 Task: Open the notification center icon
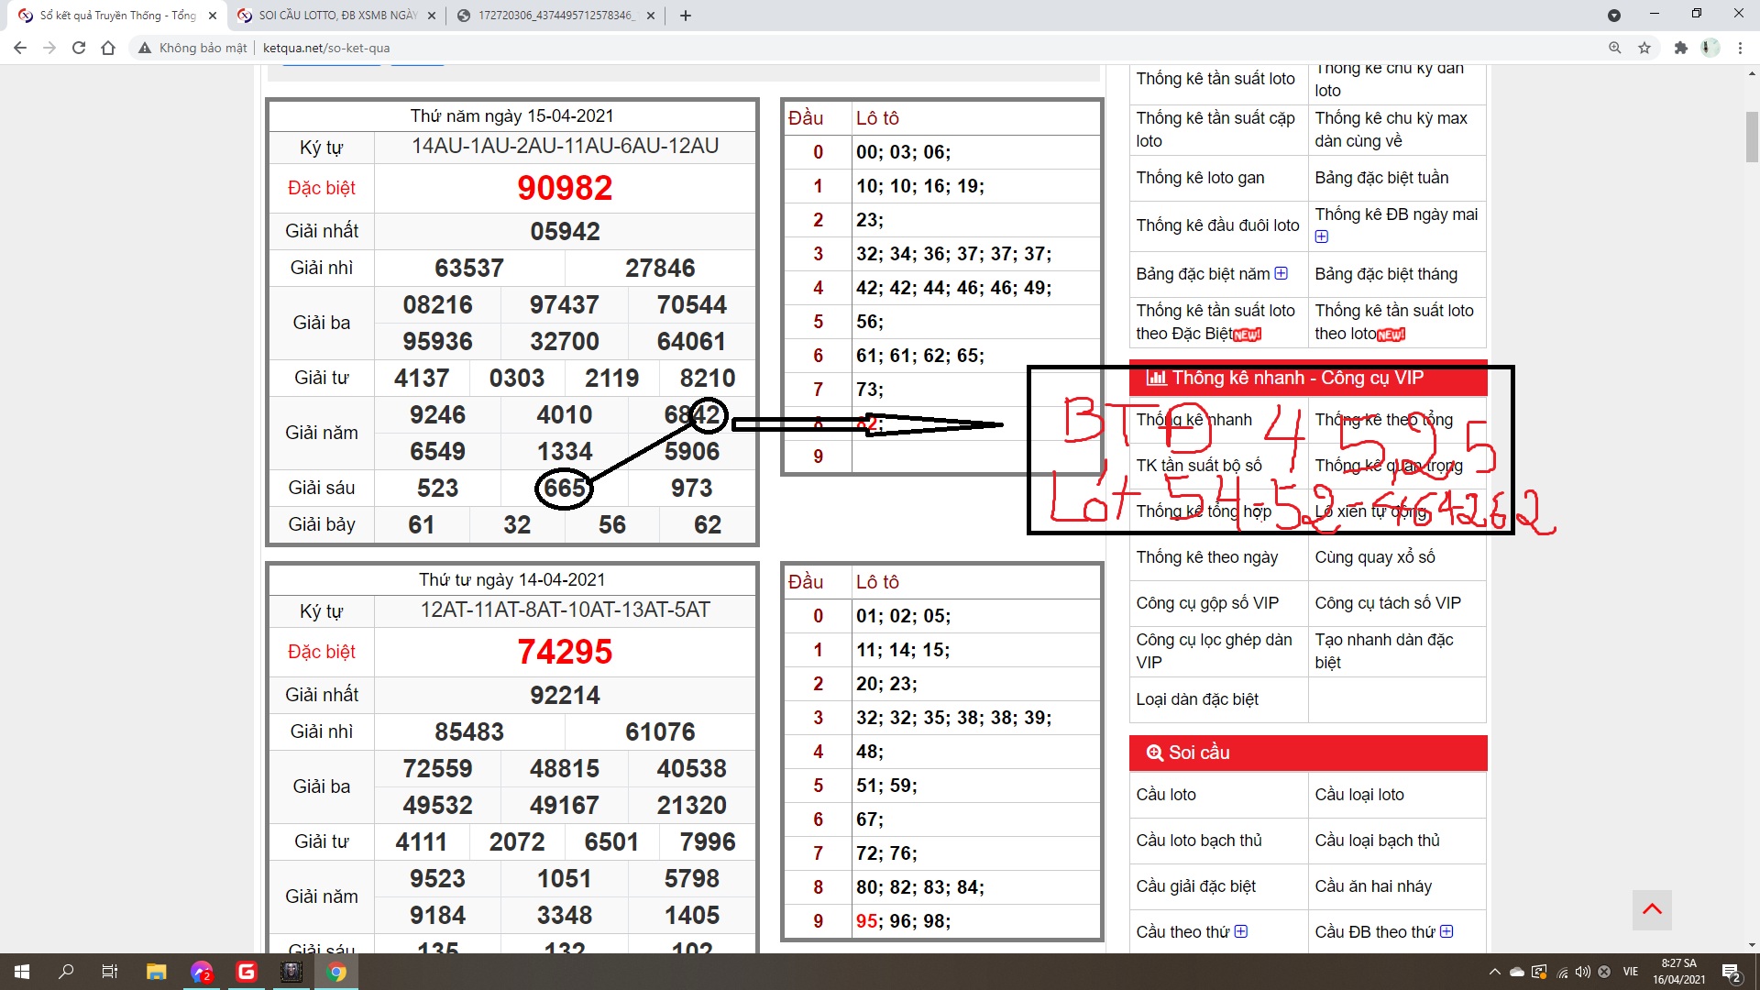tap(1731, 972)
